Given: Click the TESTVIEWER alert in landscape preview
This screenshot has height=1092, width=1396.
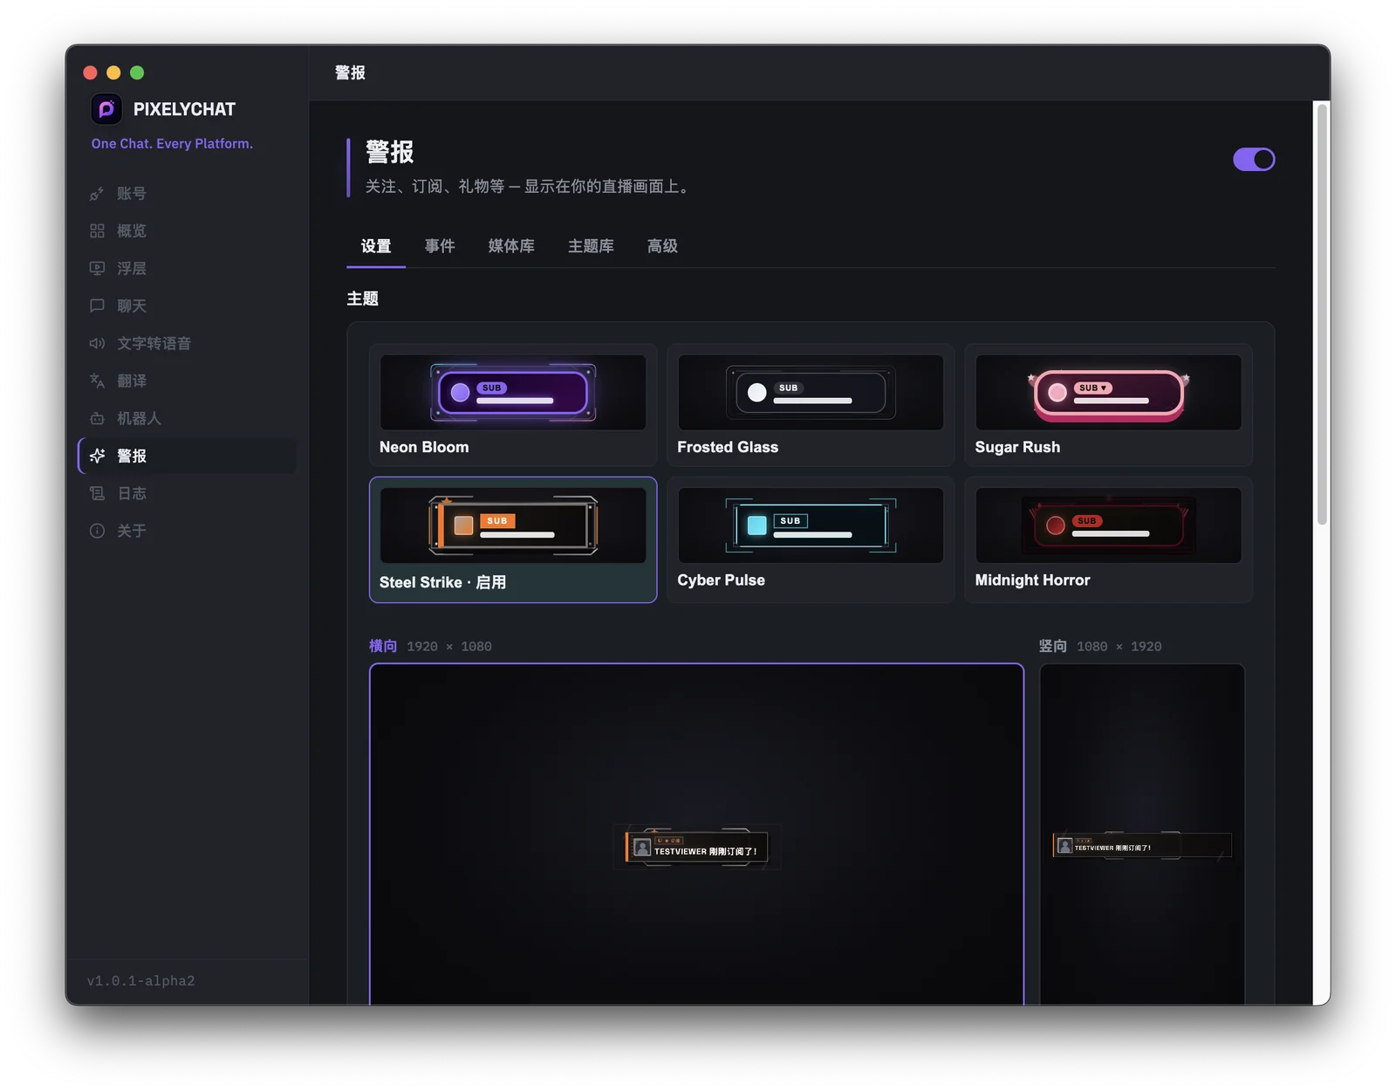Looking at the screenshot, I should click(x=697, y=847).
